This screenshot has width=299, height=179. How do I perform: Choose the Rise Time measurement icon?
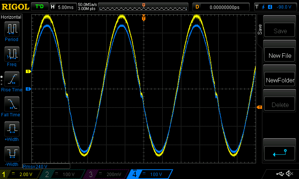tap(12, 79)
